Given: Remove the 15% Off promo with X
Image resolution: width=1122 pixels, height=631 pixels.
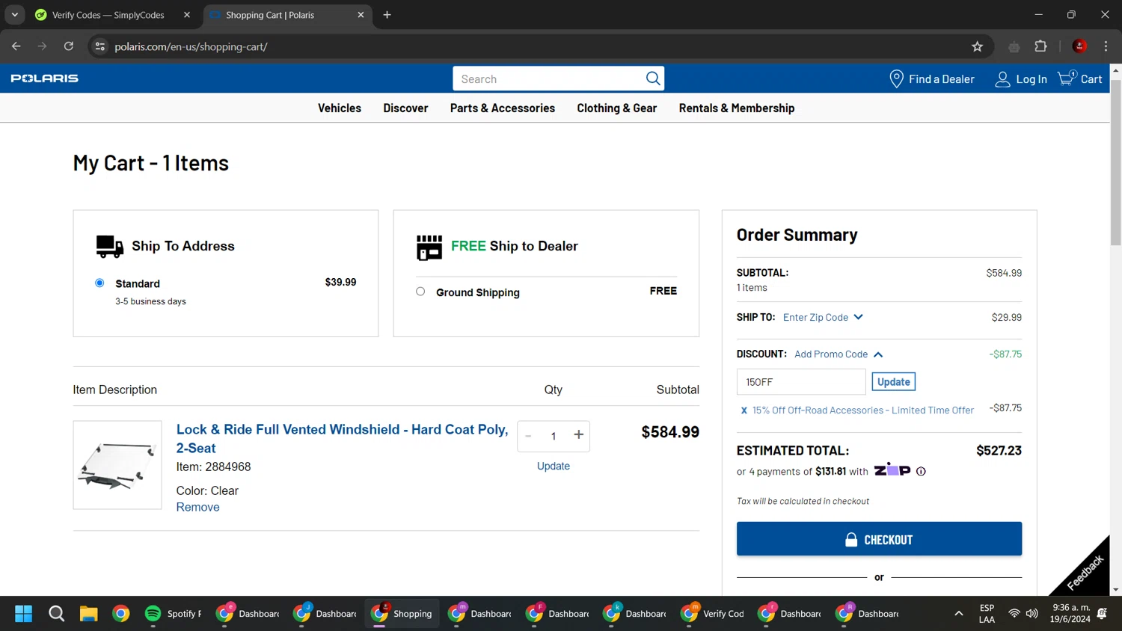Looking at the screenshot, I should [744, 410].
